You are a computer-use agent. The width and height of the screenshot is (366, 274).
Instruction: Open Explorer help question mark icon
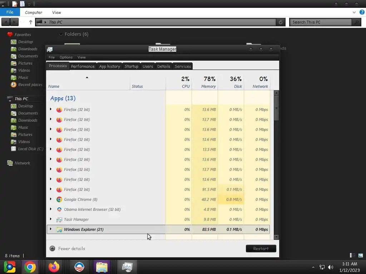(x=362, y=12)
